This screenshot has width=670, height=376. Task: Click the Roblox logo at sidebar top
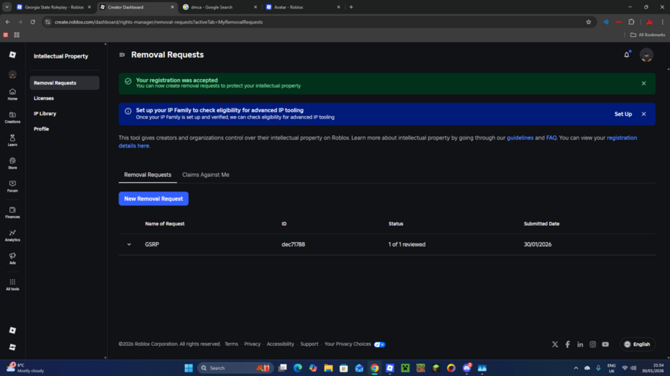[12, 55]
